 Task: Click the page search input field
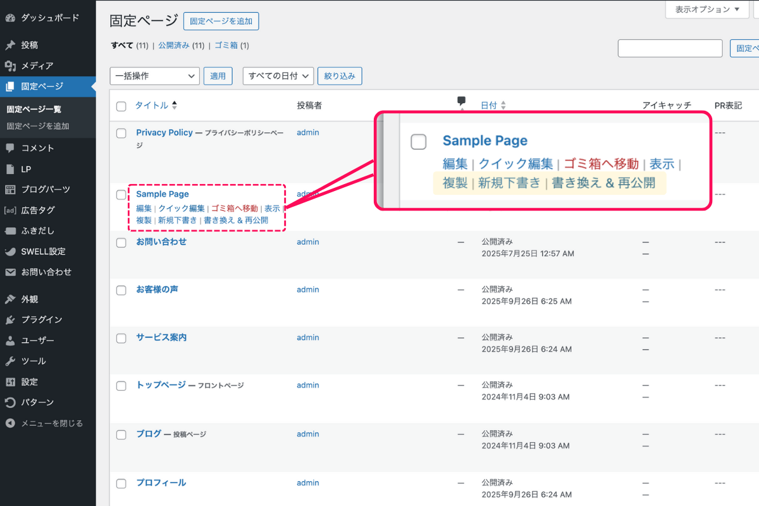point(670,49)
